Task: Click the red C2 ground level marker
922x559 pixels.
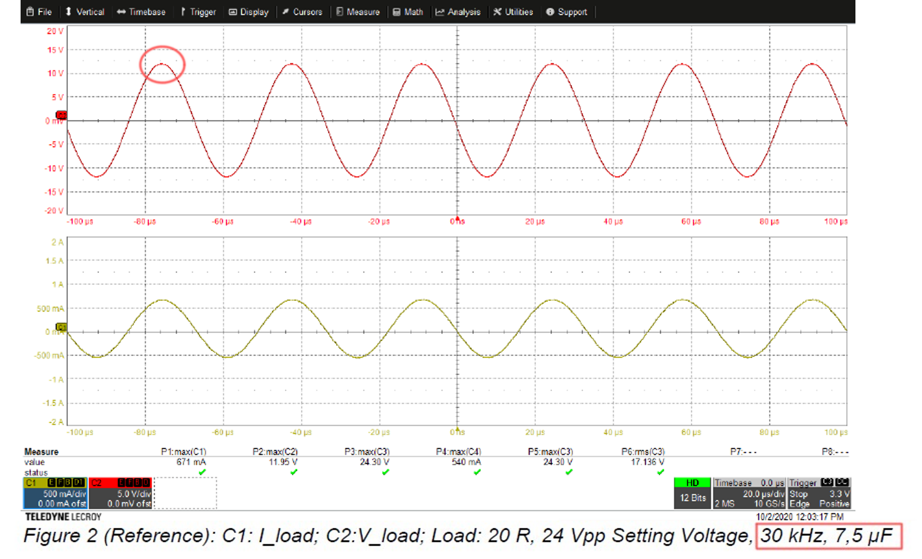Action: click(61, 115)
